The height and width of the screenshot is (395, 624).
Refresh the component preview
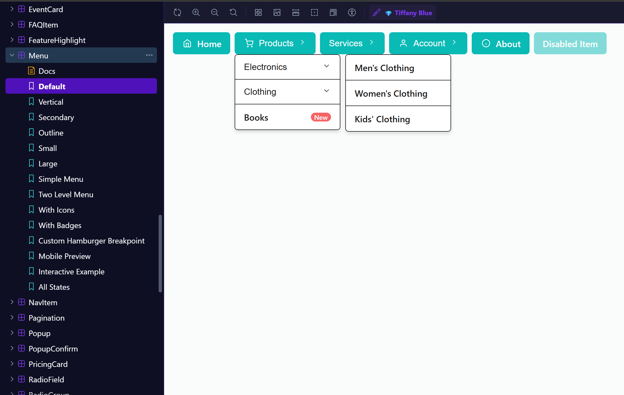point(177,12)
